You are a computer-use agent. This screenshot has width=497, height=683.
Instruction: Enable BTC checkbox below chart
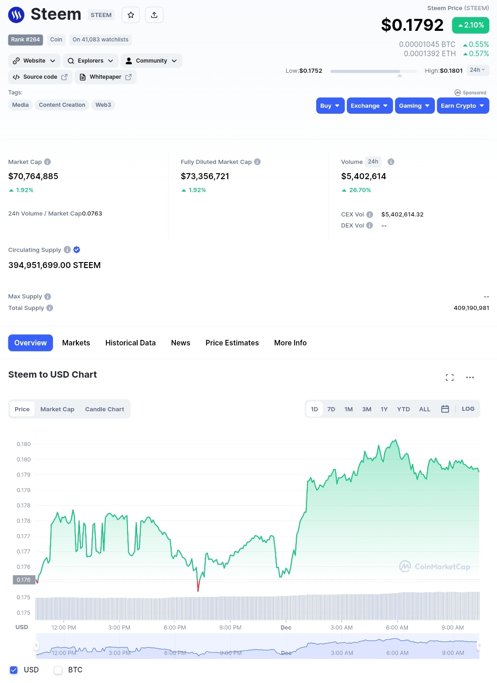tap(58, 670)
